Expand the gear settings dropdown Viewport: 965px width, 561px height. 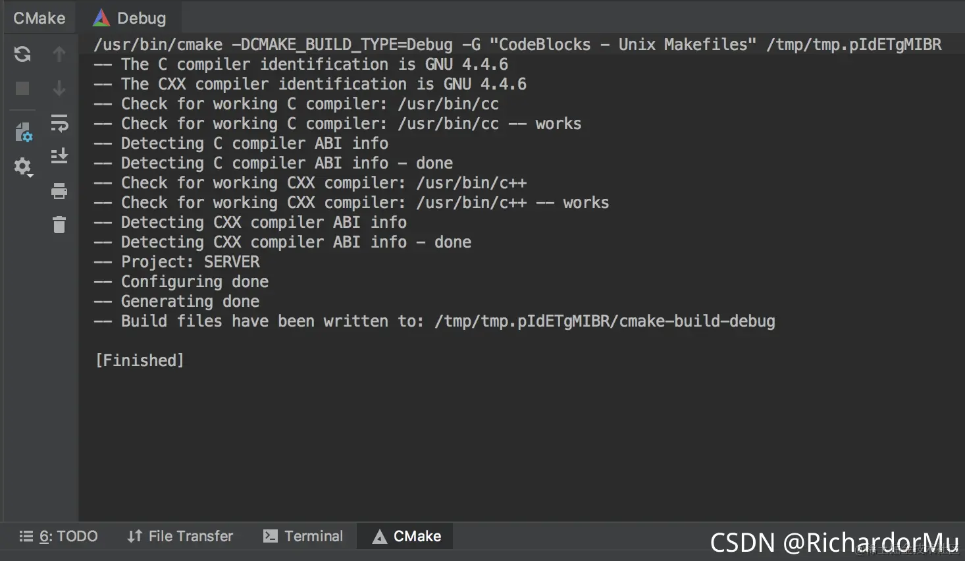click(x=23, y=167)
